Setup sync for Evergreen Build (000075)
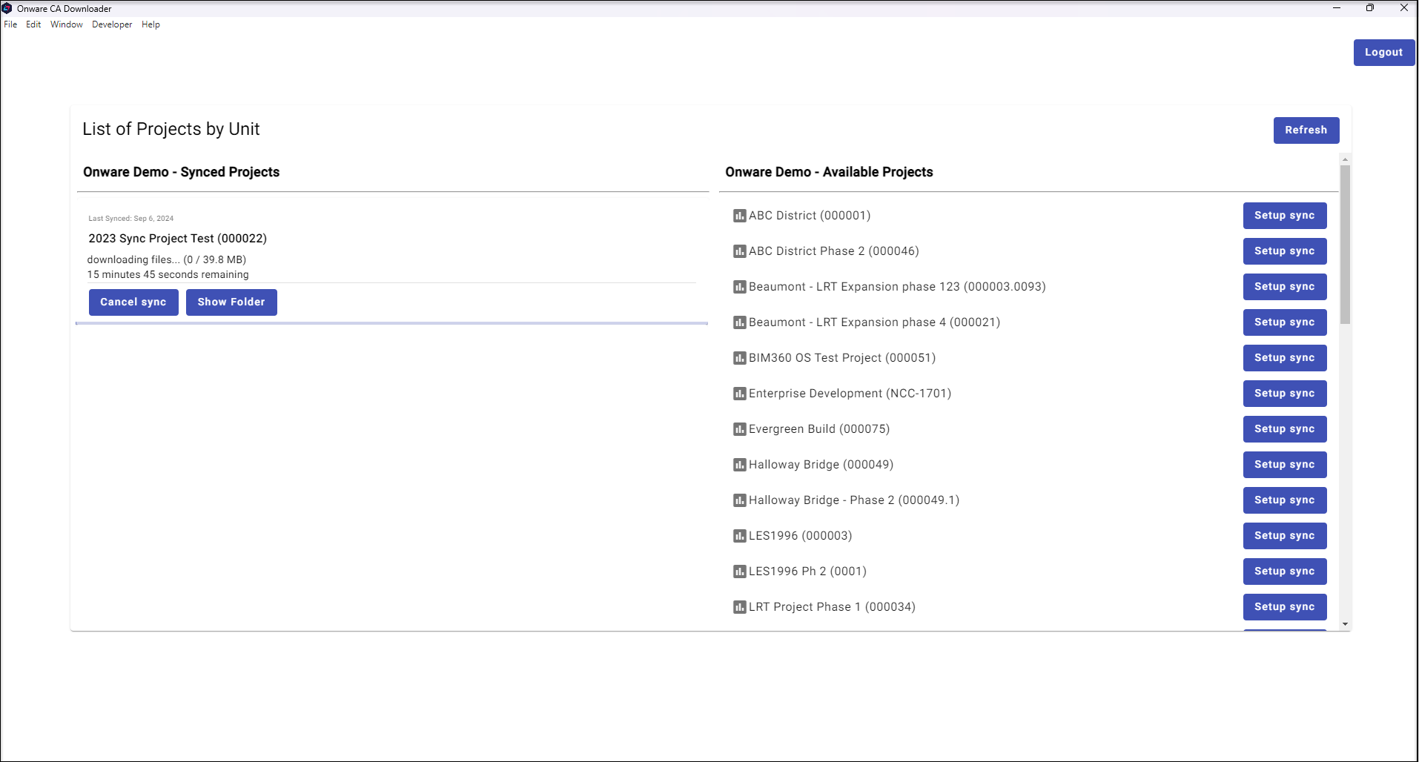 tap(1284, 429)
